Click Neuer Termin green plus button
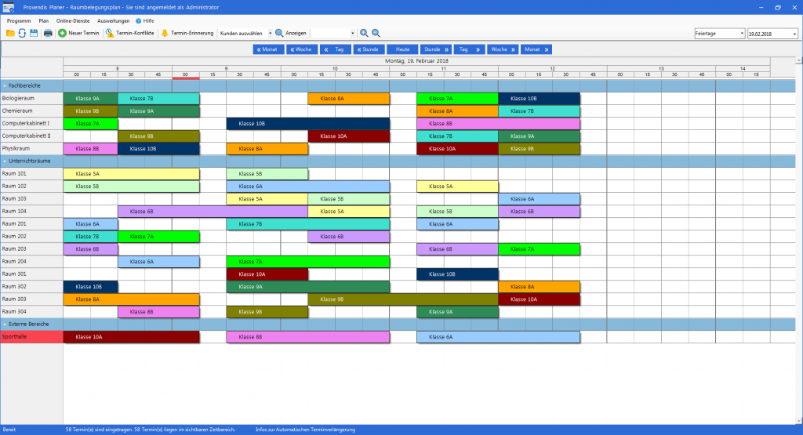Screen dimensions: 803x435 78,33
